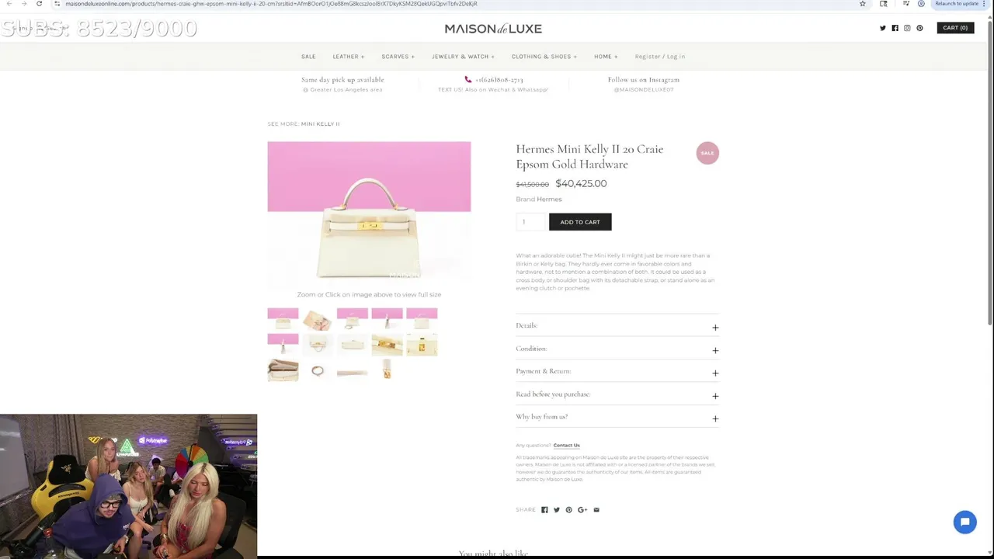
Task: Go to the SALE menu item
Action: 308,57
